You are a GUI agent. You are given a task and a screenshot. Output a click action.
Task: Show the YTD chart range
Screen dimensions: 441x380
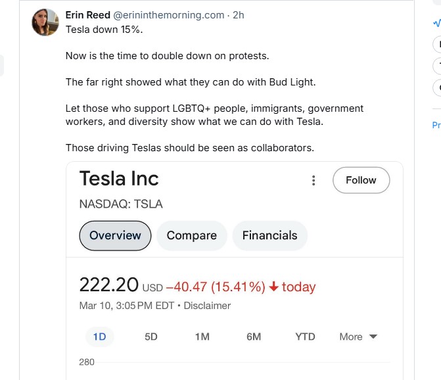point(305,337)
